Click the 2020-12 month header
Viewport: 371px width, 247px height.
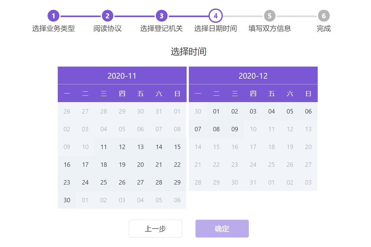[x=253, y=76]
